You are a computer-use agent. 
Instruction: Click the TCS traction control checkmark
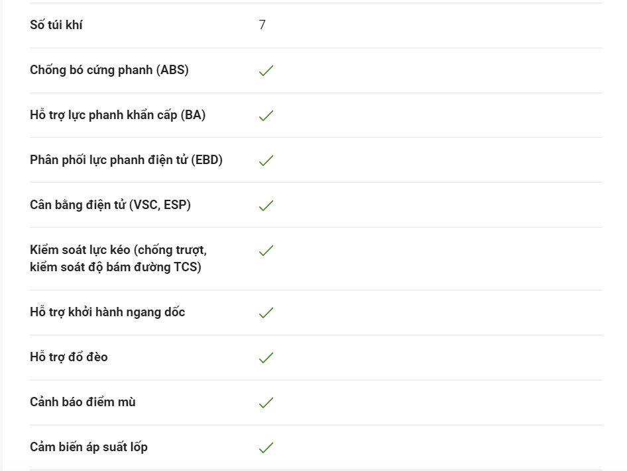point(266,250)
